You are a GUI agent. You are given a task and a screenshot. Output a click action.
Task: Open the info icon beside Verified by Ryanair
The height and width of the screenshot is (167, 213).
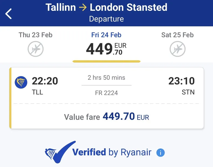161,153
